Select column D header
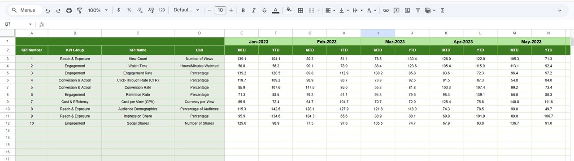The height and width of the screenshot is (161, 574). coord(199,33)
